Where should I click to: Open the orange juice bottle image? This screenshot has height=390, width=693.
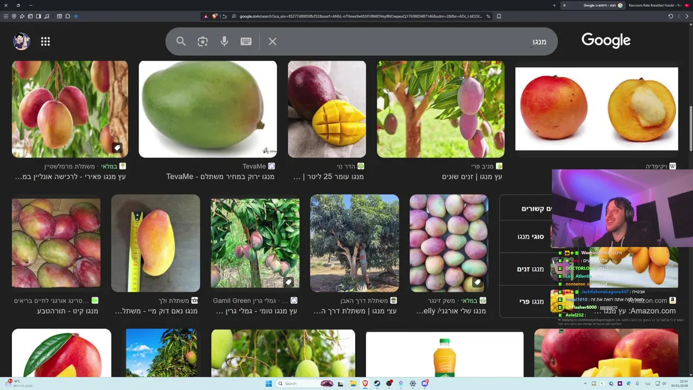[444, 355]
